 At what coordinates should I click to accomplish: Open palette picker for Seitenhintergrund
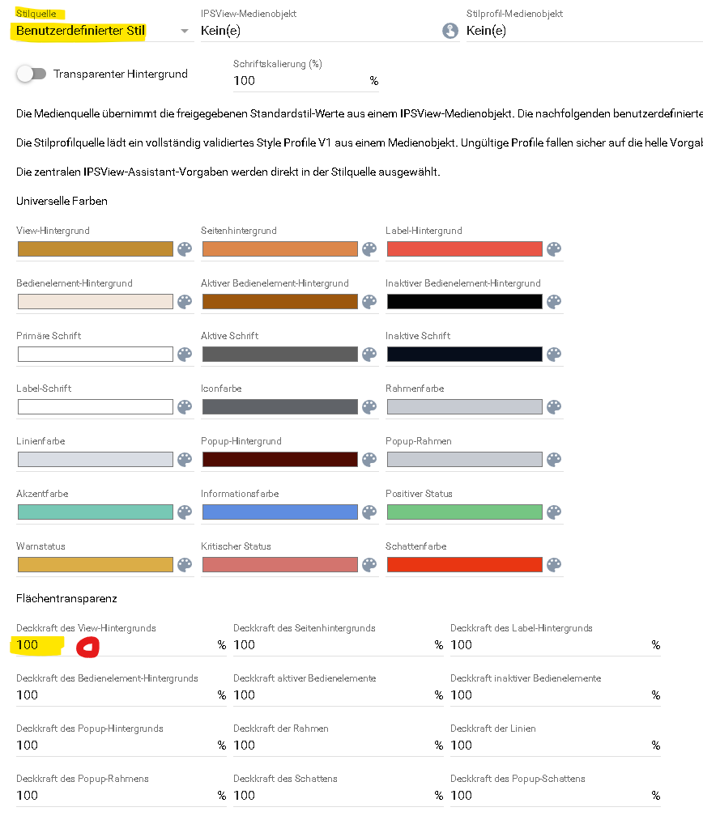pyautogui.click(x=369, y=249)
